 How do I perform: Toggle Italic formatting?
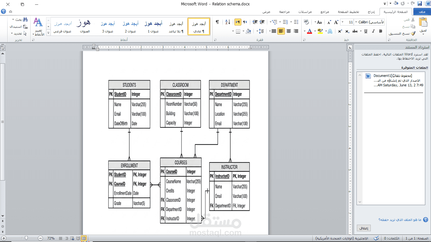(373, 31)
